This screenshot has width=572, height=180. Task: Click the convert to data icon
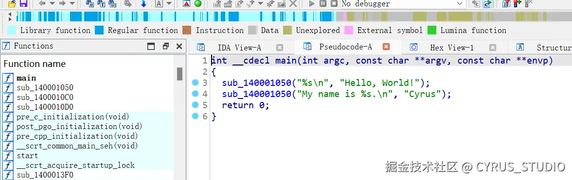point(228,4)
